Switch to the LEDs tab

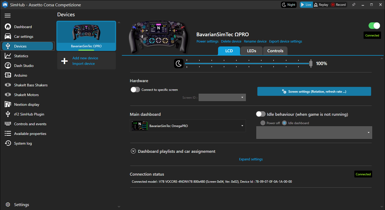(251, 51)
